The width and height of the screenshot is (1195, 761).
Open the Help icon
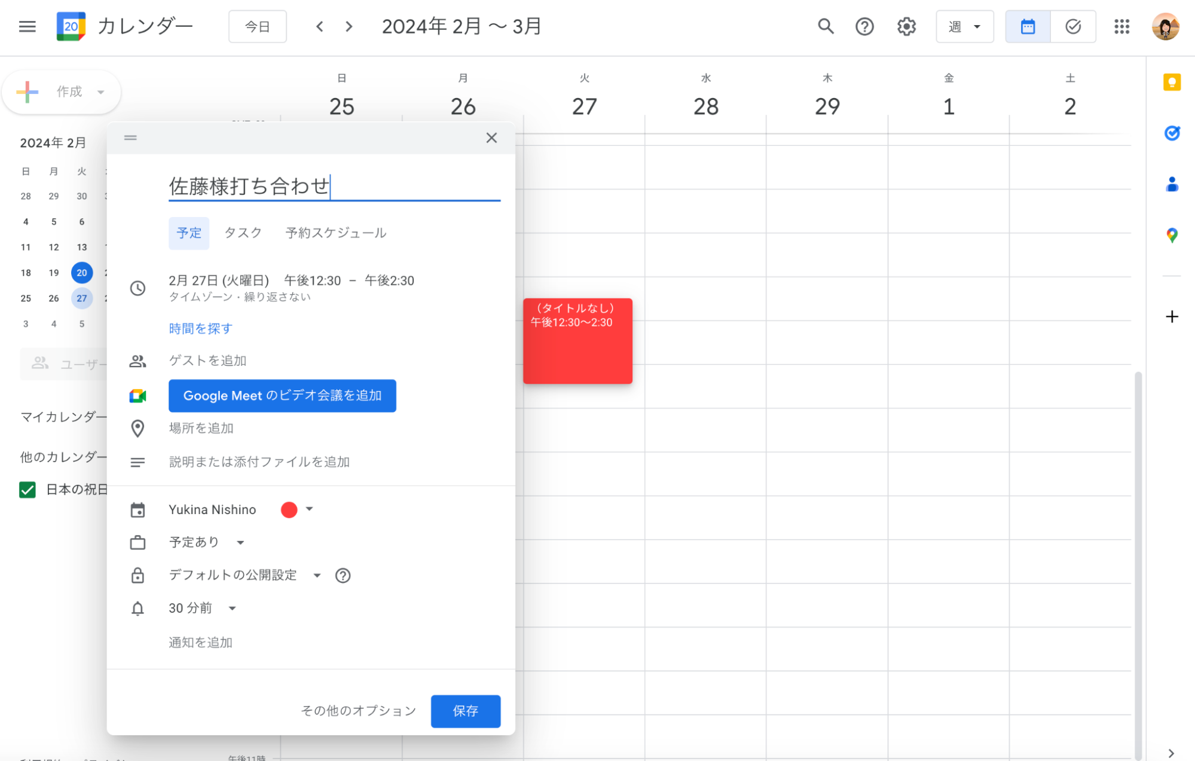(864, 26)
